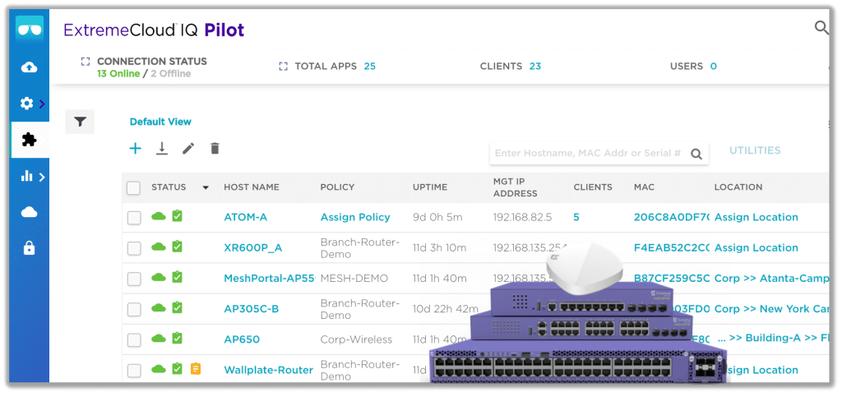Select the puzzle piece sidebar icon
Screen dimensions: 842x397
(29, 140)
